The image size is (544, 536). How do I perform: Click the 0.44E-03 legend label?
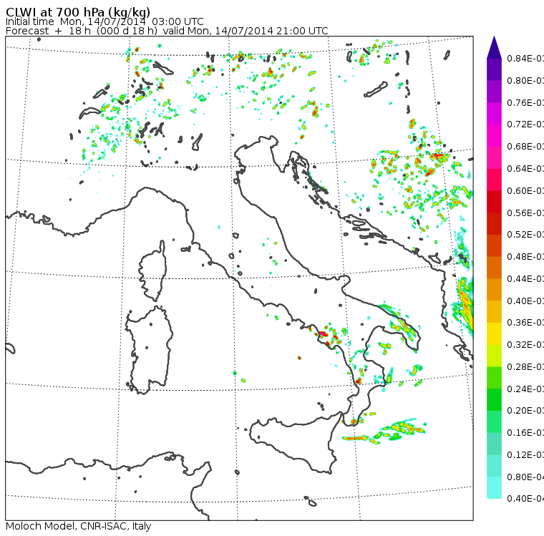(525, 278)
